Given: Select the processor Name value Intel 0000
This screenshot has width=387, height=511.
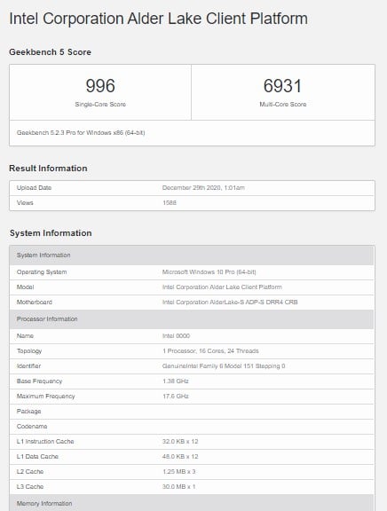Looking at the screenshot, I should coord(176,335).
